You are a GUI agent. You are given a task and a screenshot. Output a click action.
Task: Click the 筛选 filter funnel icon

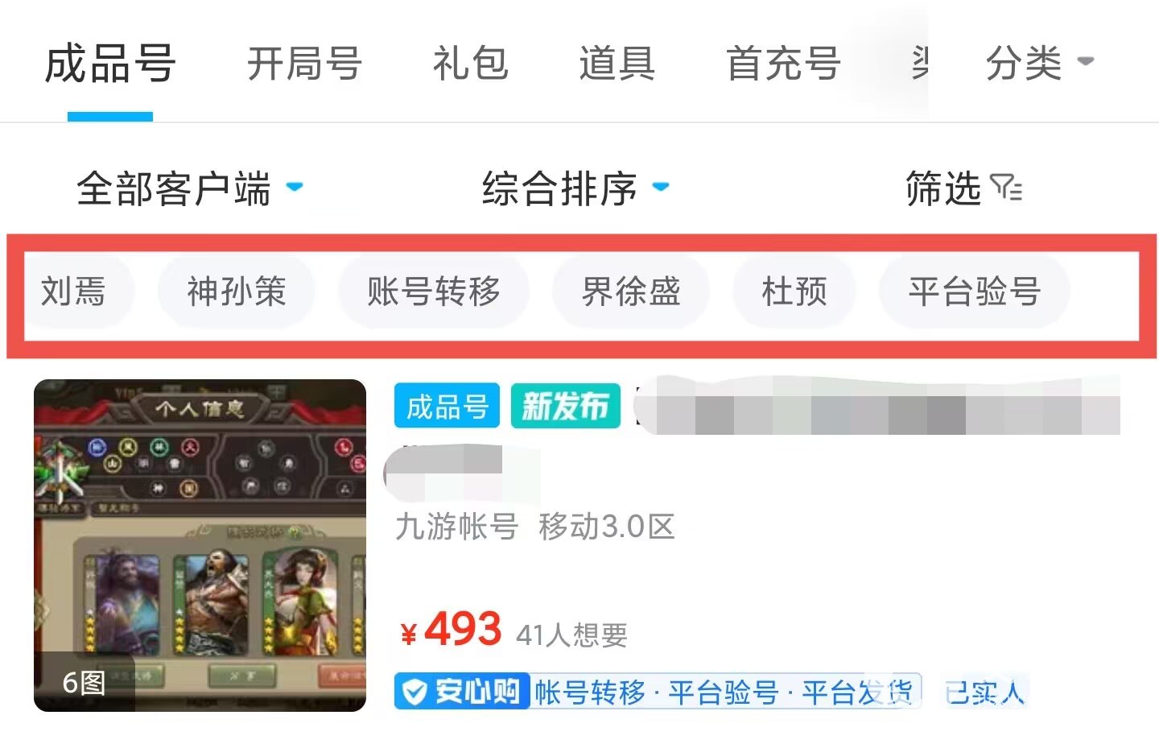coord(1007,188)
